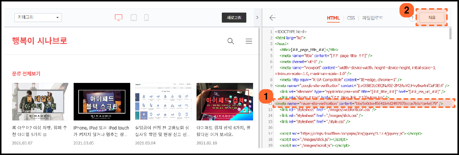Click the code editor vertical scrollbar
This screenshot has width=459, height=155.
(x=450, y=33)
